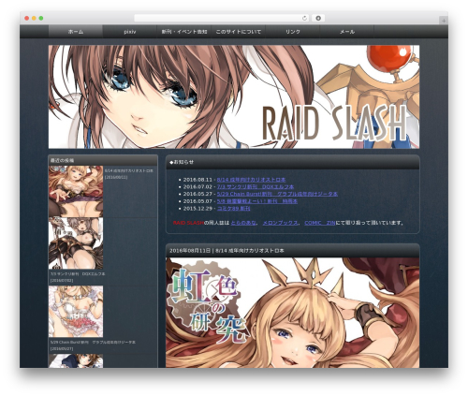Open the メール navigation tab
Viewport: 468px width, 396px height.
[347, 32]
